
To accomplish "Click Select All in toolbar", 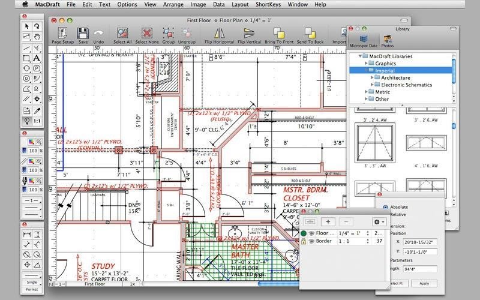I will (x=122, y=36).
